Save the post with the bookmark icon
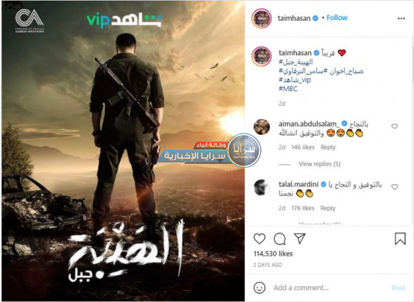Viewport: 414px width, 302px height. (x=400, y=239)
